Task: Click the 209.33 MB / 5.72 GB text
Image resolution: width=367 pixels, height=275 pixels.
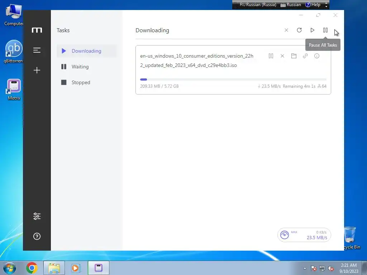Action: click(159, 86)
